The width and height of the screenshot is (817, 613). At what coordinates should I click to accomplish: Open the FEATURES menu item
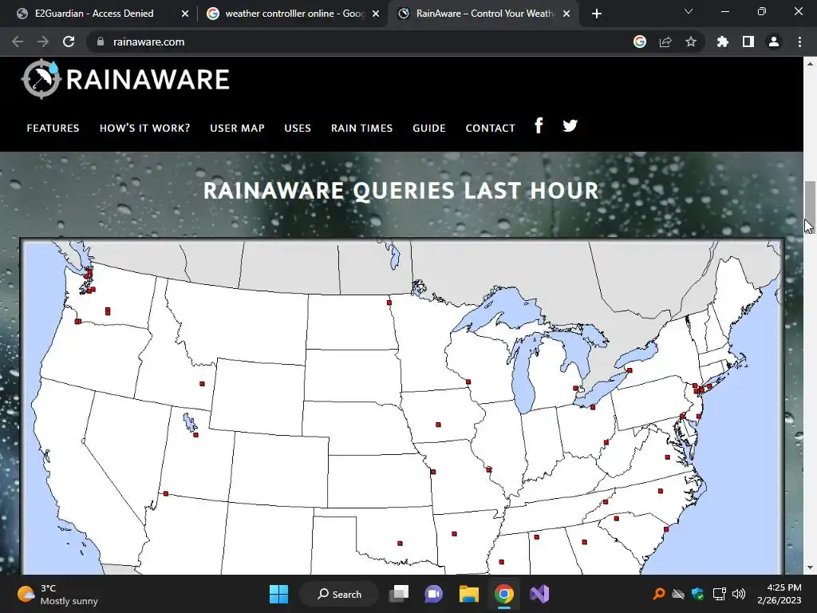[x=53, y=128]
